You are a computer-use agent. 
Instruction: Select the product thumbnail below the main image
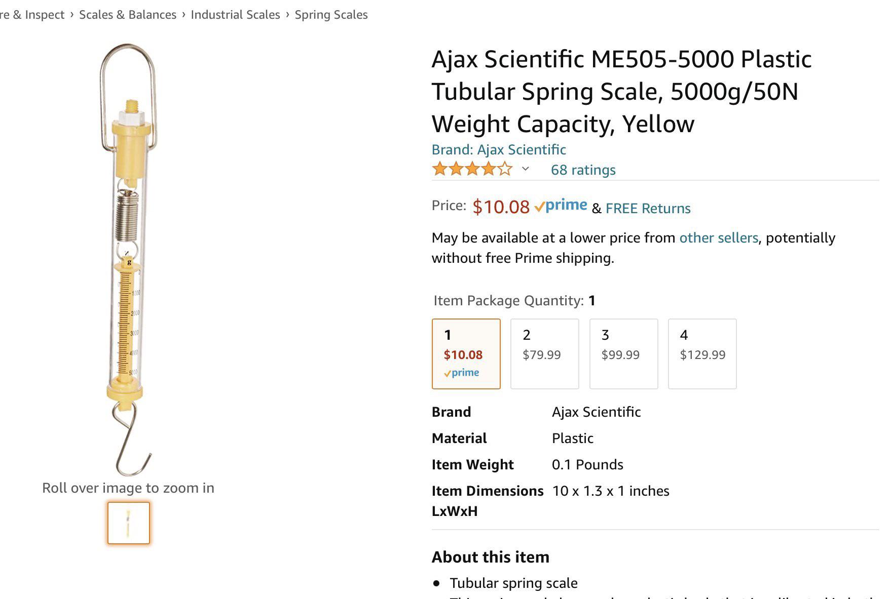(128, 523)
